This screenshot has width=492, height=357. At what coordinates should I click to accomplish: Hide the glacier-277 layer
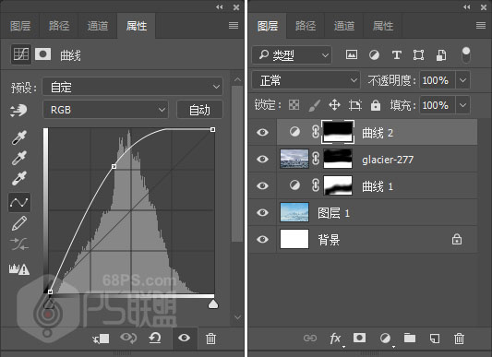262,159
